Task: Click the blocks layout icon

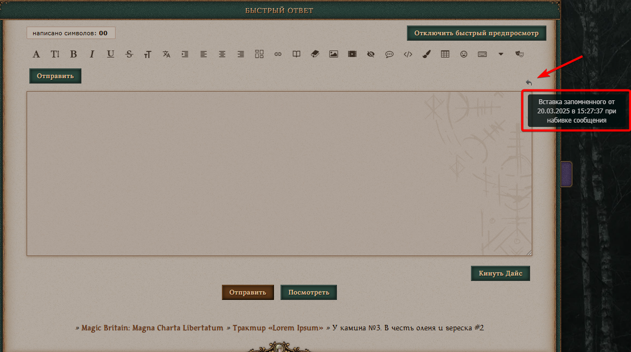Action: coord(259,54)
